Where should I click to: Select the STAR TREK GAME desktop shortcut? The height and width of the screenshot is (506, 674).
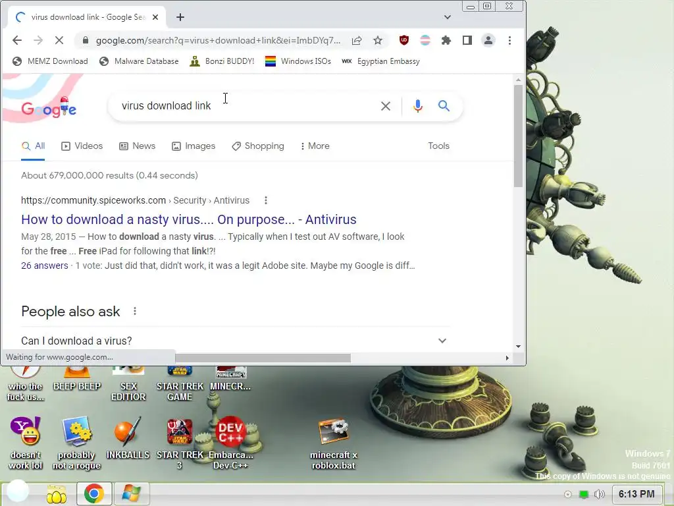(180, 384)
